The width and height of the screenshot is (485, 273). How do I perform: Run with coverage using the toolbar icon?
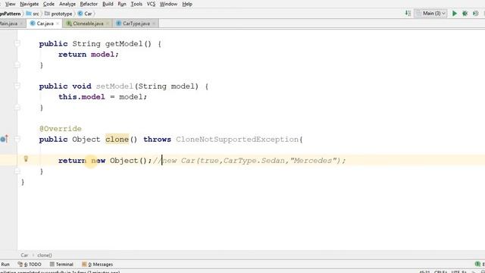tap(476, 14)
